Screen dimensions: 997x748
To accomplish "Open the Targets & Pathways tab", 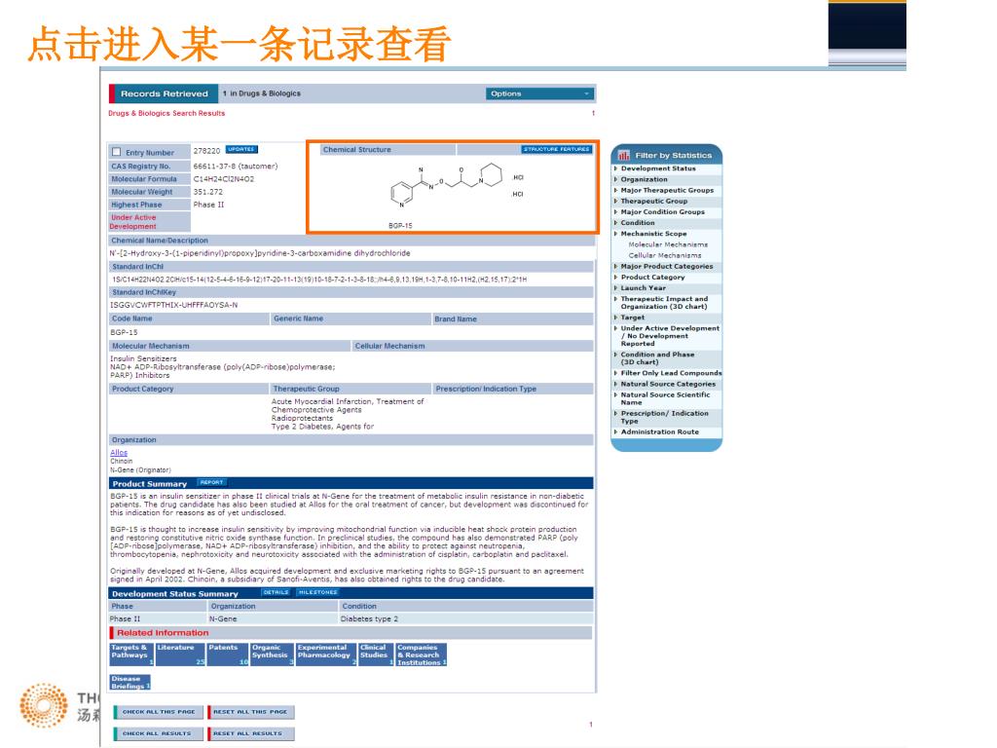I will (132, 654).
